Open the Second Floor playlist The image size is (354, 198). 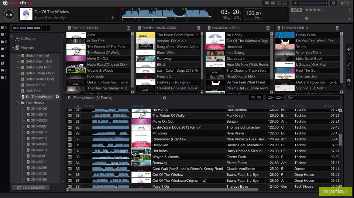tap(36, 85)
